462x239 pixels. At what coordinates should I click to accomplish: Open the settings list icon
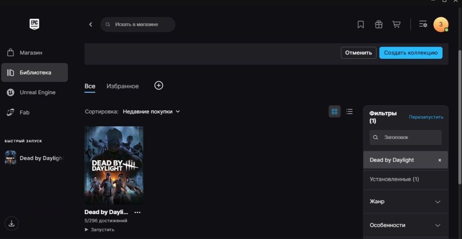pyautogui.click(x=423, y=25)
